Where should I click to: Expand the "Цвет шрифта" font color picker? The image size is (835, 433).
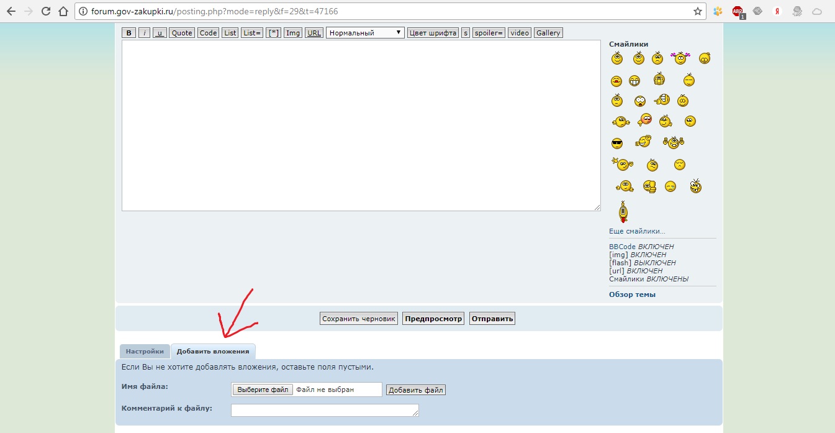pyautogui.click(x=433, y=33)
